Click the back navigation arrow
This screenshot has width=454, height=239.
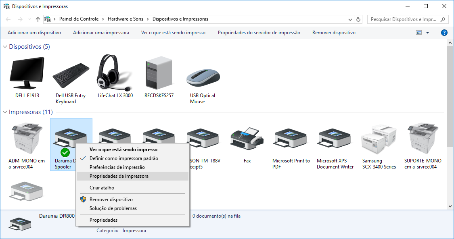(x=8, y=19)
